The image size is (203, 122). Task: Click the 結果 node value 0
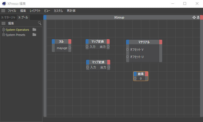141,79
